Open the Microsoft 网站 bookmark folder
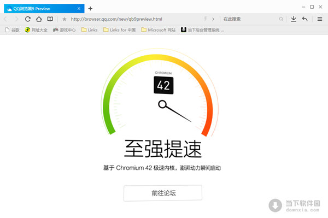The height and width of the screenshot is (218, 328). point(159,30)
